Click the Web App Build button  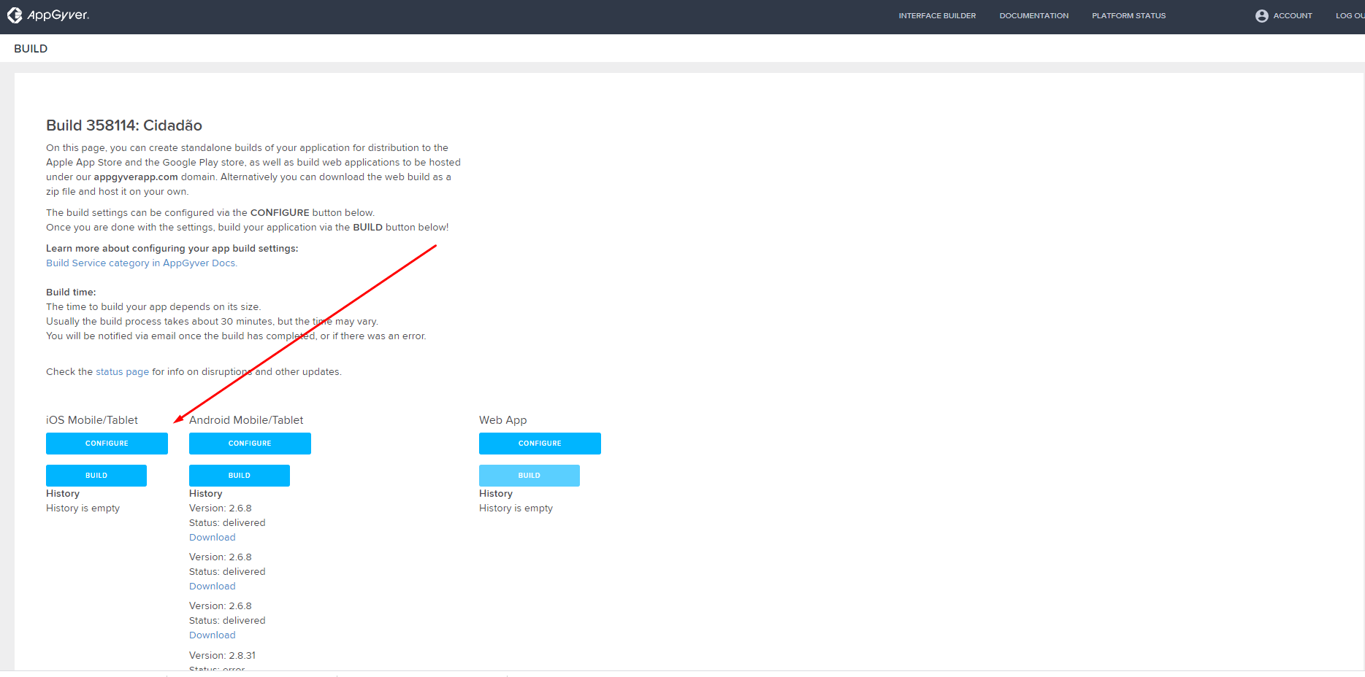click(x=529, y=476)
